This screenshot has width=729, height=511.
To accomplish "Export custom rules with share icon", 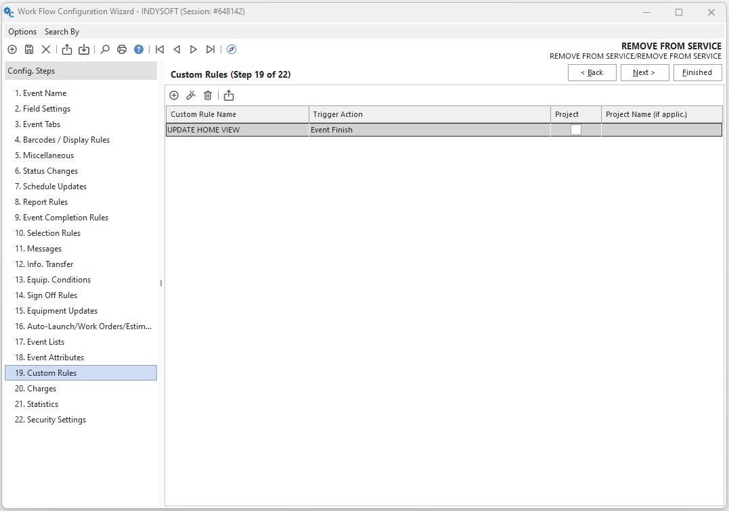I will pyautogui.click(x=229, y=95).
